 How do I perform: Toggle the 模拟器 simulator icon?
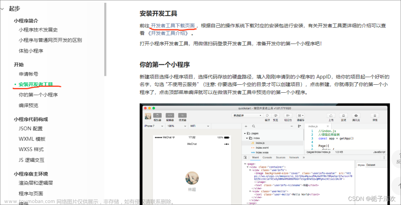[157, 115]
